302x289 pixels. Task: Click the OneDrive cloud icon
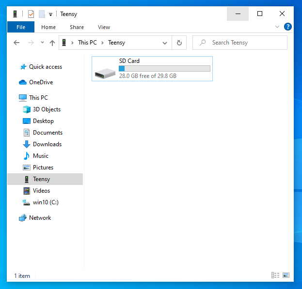[23, 82]
